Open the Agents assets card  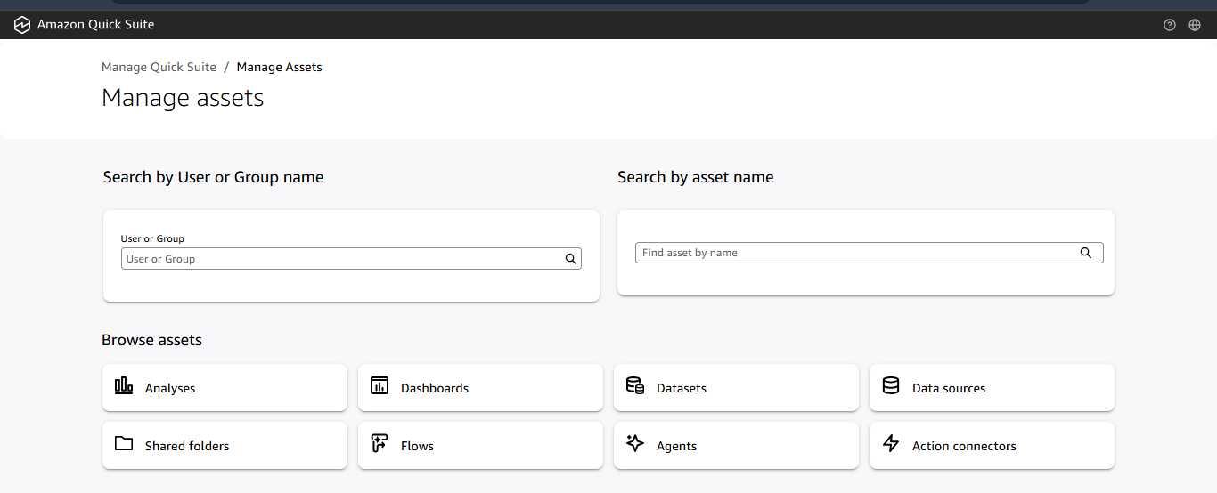(x=736, y=445)
